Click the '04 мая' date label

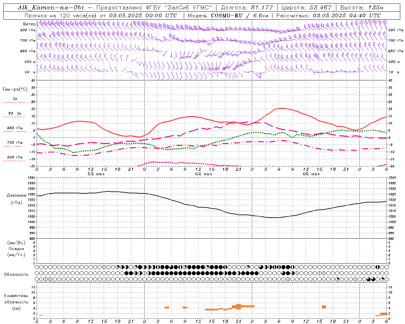pos(203,174)
